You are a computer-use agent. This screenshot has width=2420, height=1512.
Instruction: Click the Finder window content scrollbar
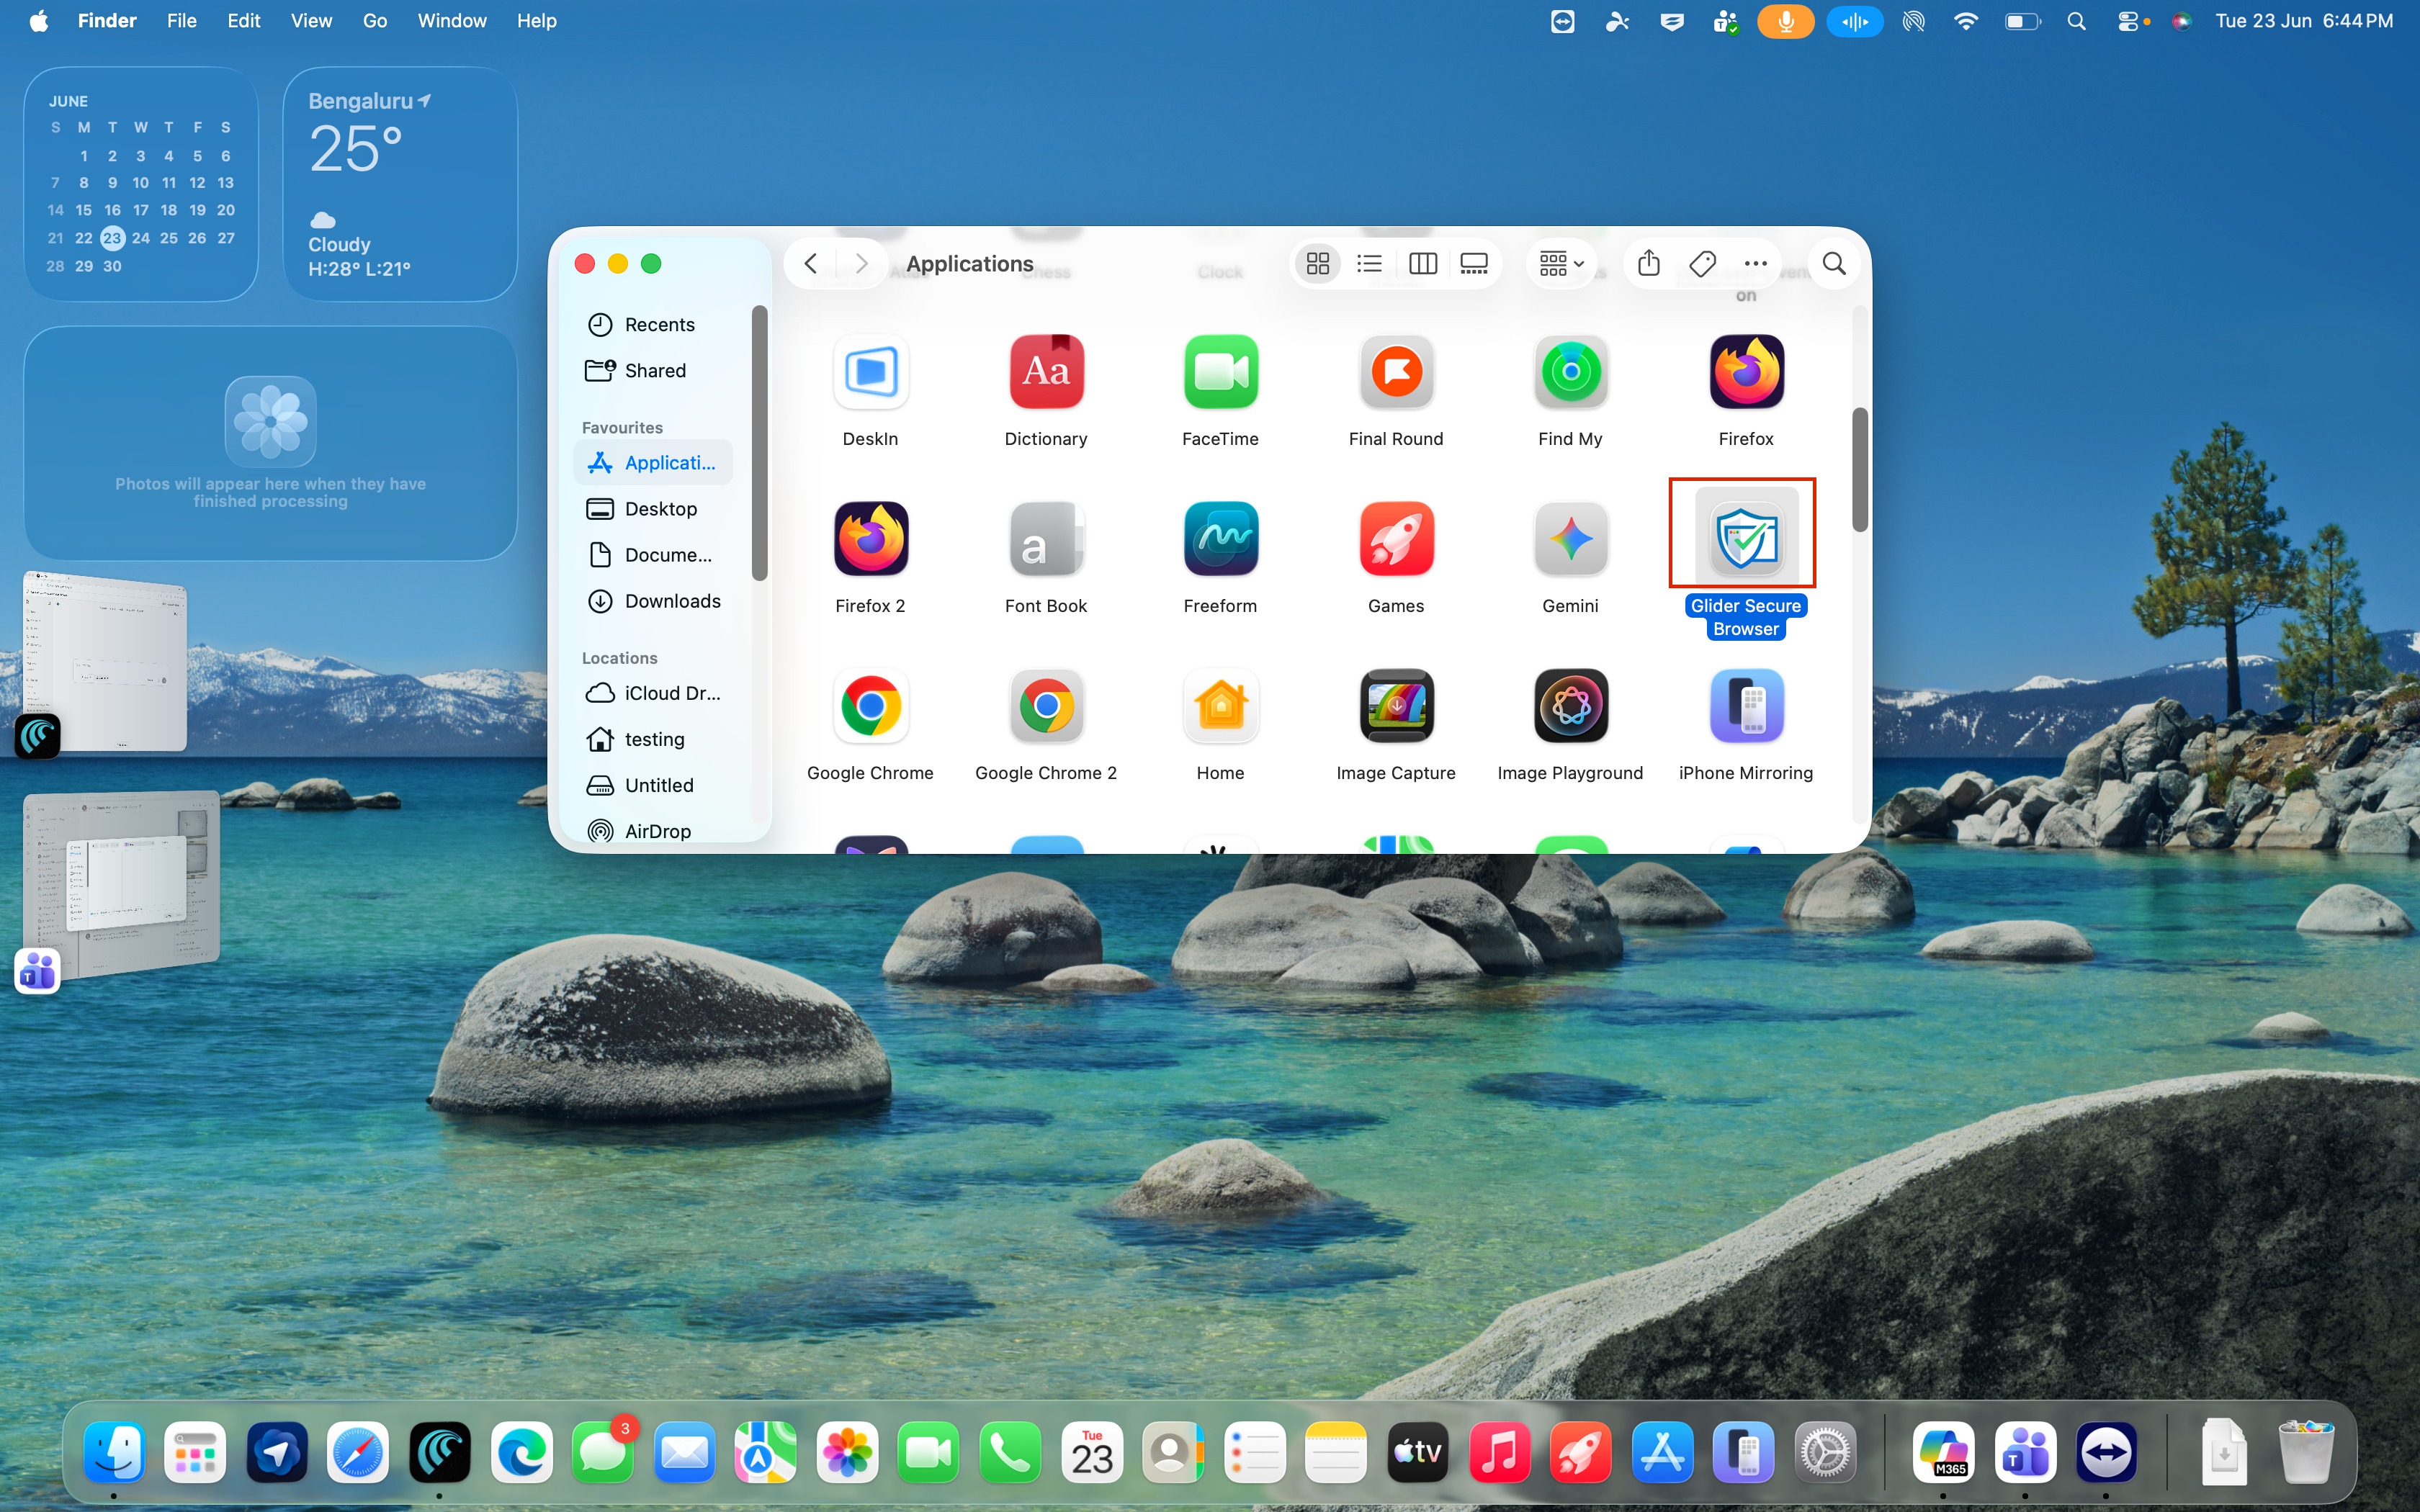(x=1859, y=470)
